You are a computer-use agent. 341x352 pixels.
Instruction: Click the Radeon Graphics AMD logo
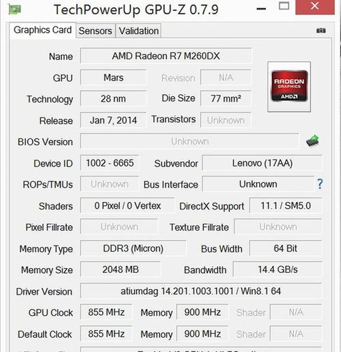coord(289,86)
